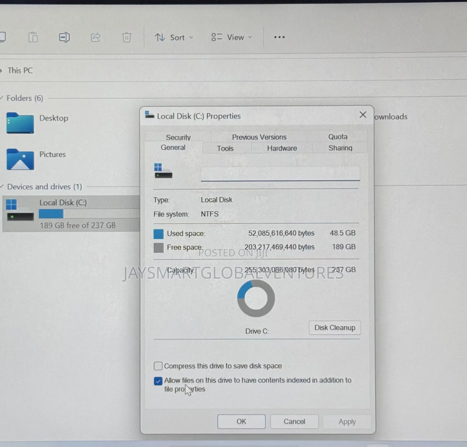This screenshot has width=467, height=447.
Task: Expand the This PC breadcrumb chevron
Action: pos(1,70)
